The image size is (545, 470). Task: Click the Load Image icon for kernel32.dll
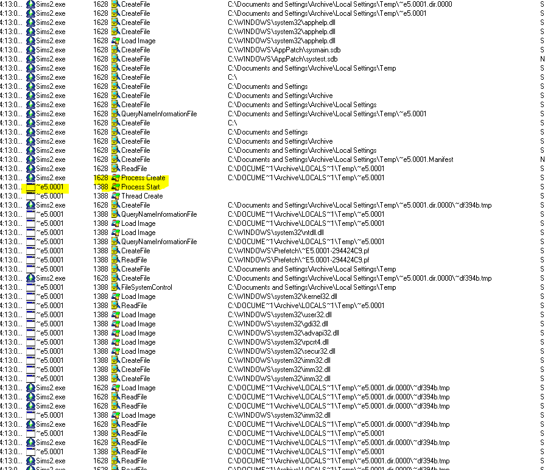115,296
